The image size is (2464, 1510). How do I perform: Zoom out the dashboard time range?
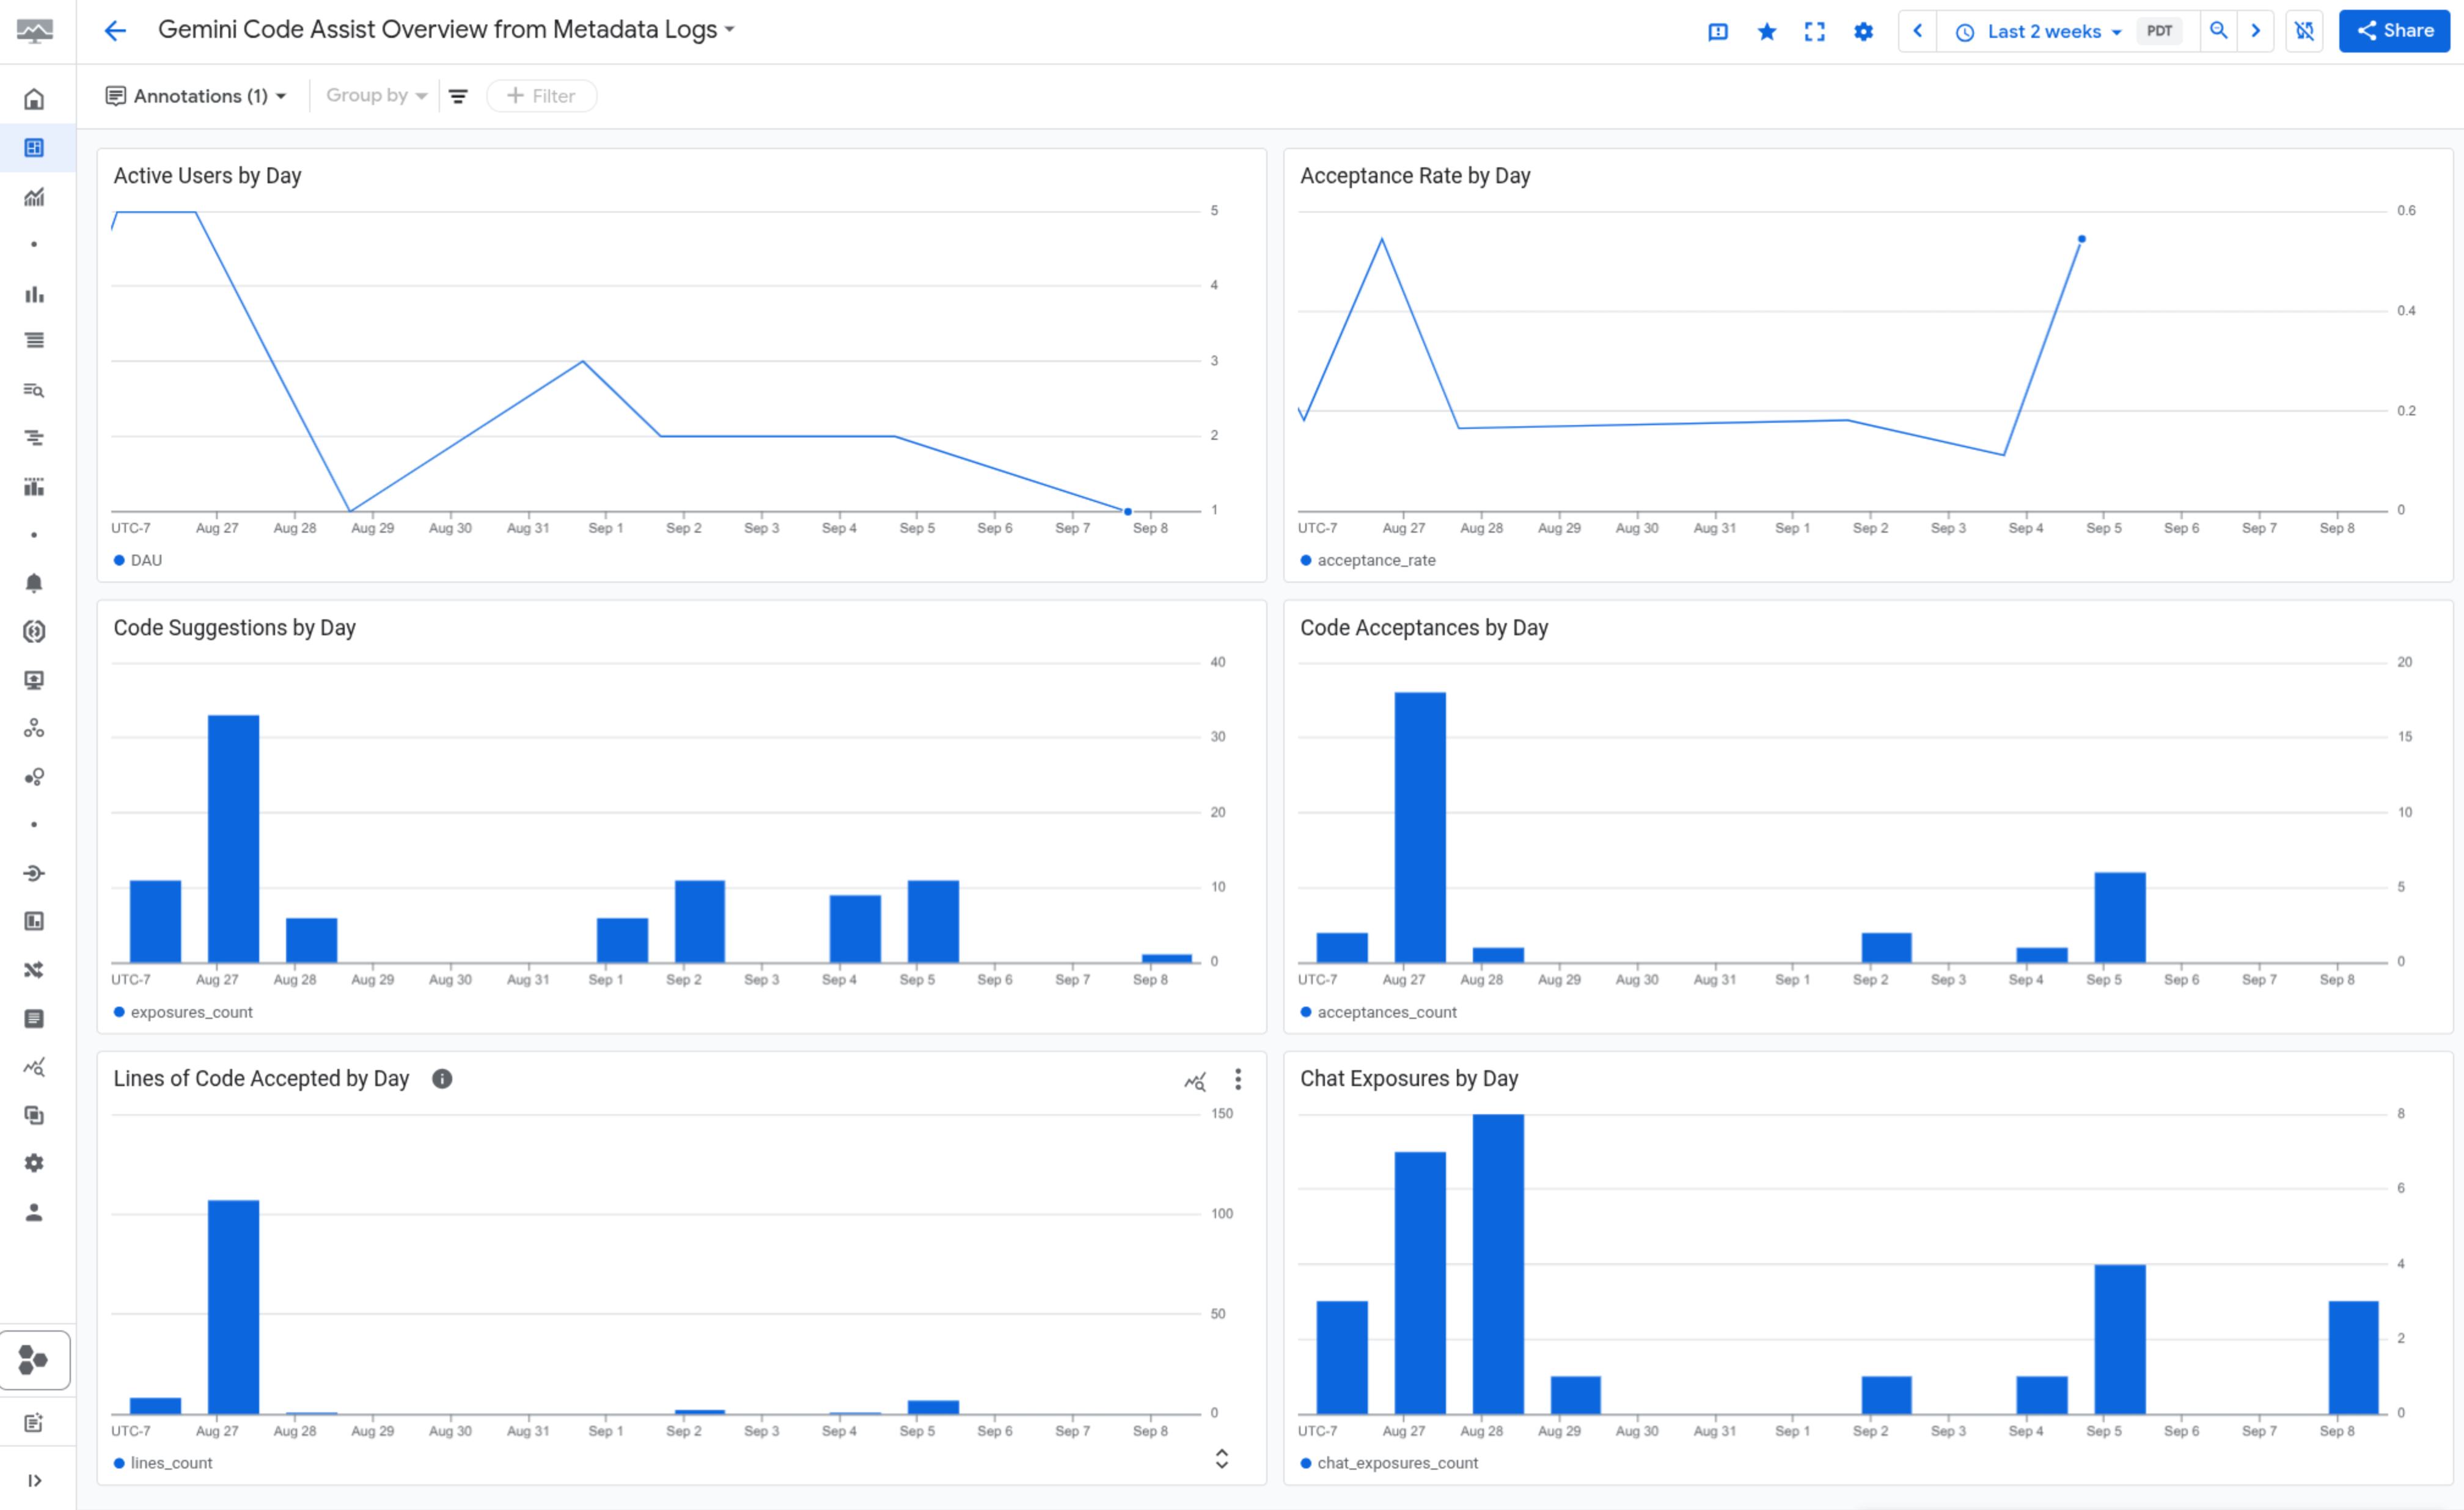2218,31
